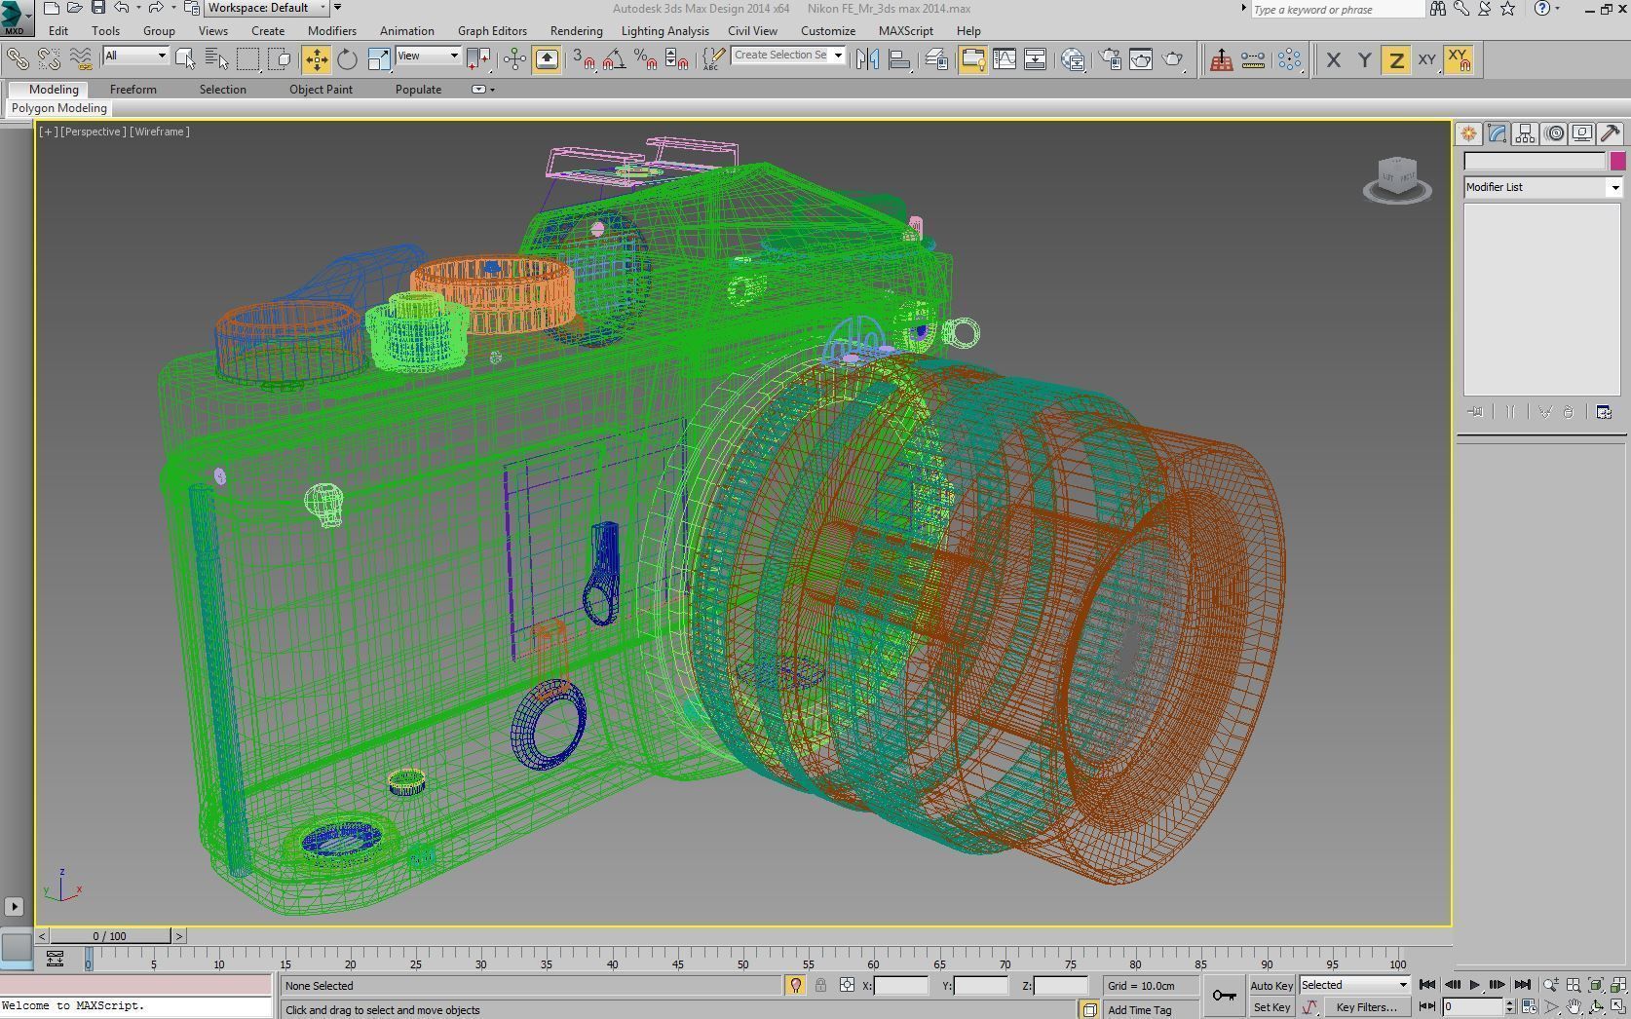Click the Zoom Extents All viewport icon

1617,985
